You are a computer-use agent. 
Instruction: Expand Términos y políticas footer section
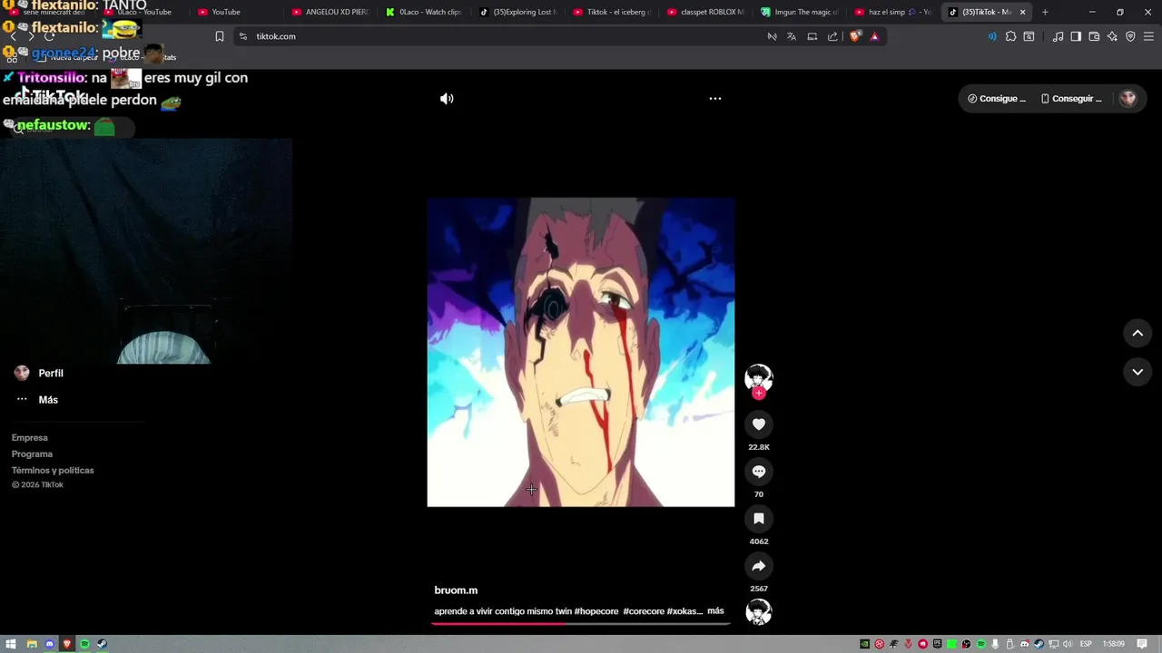point(53,470)
